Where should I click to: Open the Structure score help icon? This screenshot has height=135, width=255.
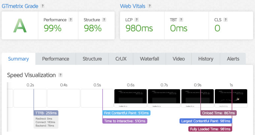104,19
